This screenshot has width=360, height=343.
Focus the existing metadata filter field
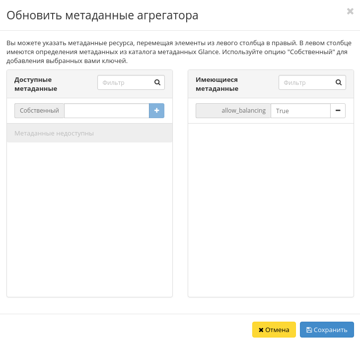305,83
